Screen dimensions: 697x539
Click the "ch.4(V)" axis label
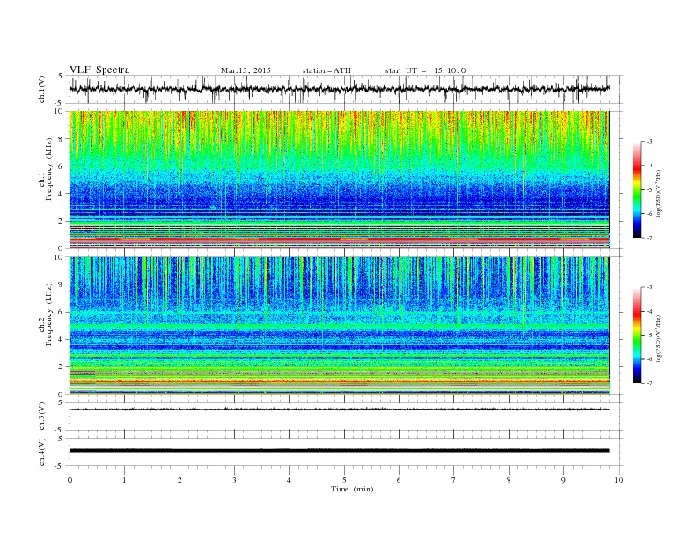point(42,452)
